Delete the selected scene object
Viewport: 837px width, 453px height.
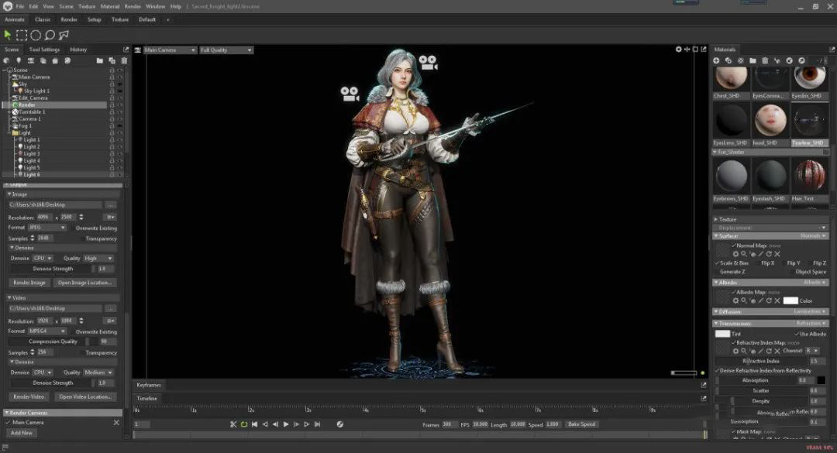(x=124, y=61)
